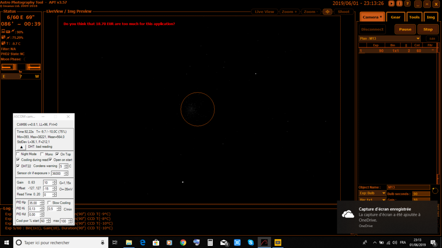This screenshot has width=442, height=248.
Task: Uncheck the DHT22 checkbox
Action: pos(18,166)
